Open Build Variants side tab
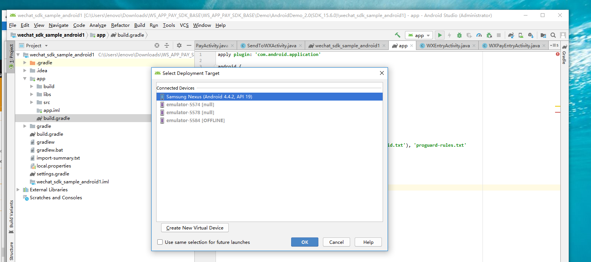 pos(11,217)
